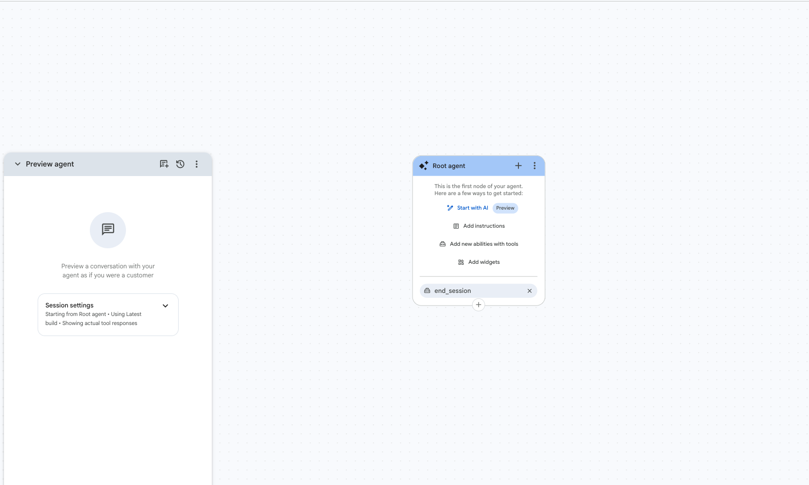Viewport: 809px width, 485px height.
Task: Click the chat bubble preview icon
Action: click(108, 230)
